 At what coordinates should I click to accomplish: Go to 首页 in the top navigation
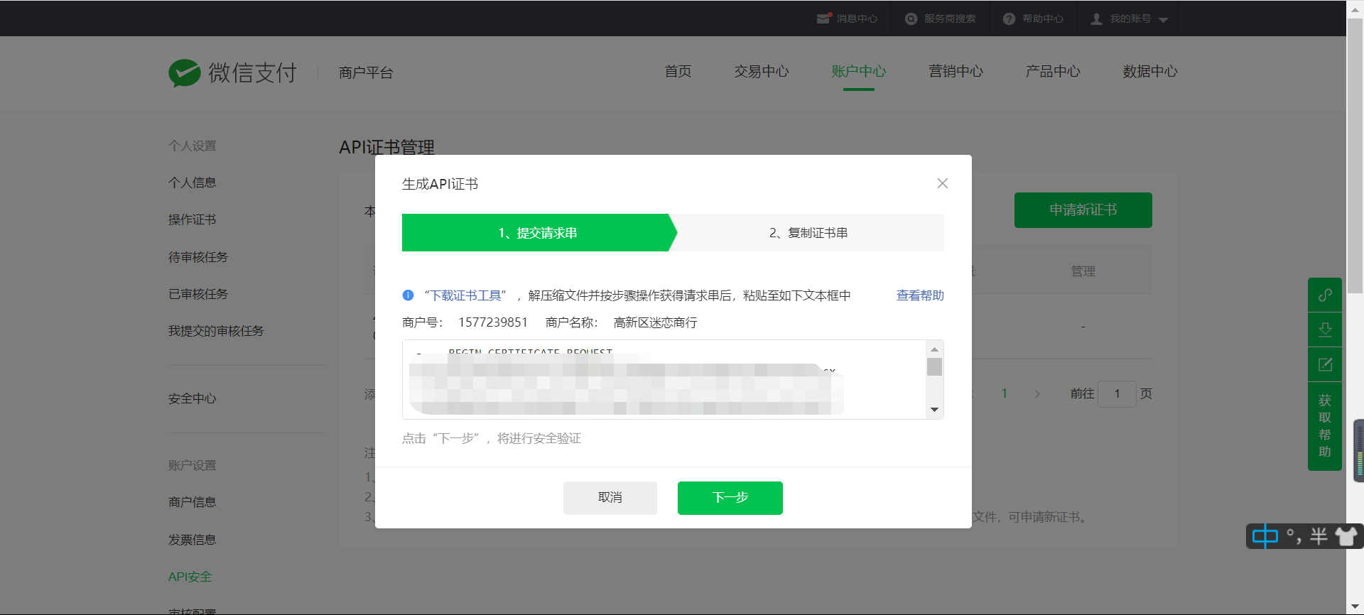(678, 72)
